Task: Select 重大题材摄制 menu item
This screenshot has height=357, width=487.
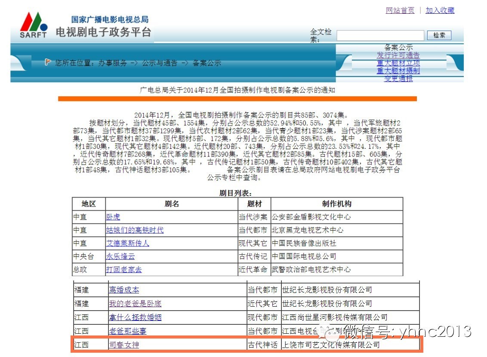Action: pos(398,71)
